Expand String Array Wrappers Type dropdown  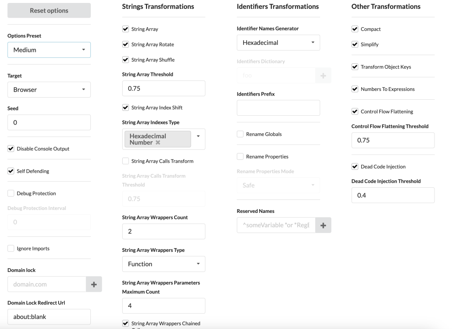click(164, 264)
